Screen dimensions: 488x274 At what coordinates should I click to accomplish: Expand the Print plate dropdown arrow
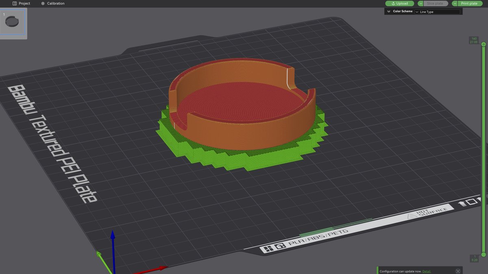coord(455,3)
